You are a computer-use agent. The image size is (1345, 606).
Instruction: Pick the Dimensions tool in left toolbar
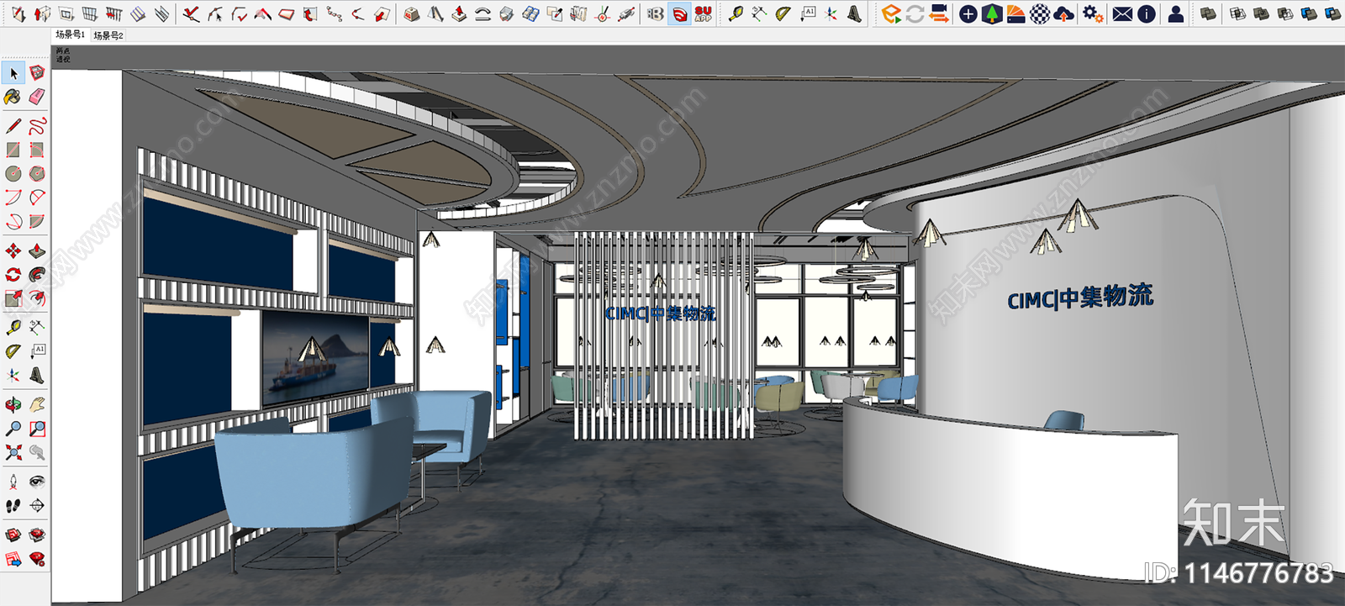pos(37,327)
